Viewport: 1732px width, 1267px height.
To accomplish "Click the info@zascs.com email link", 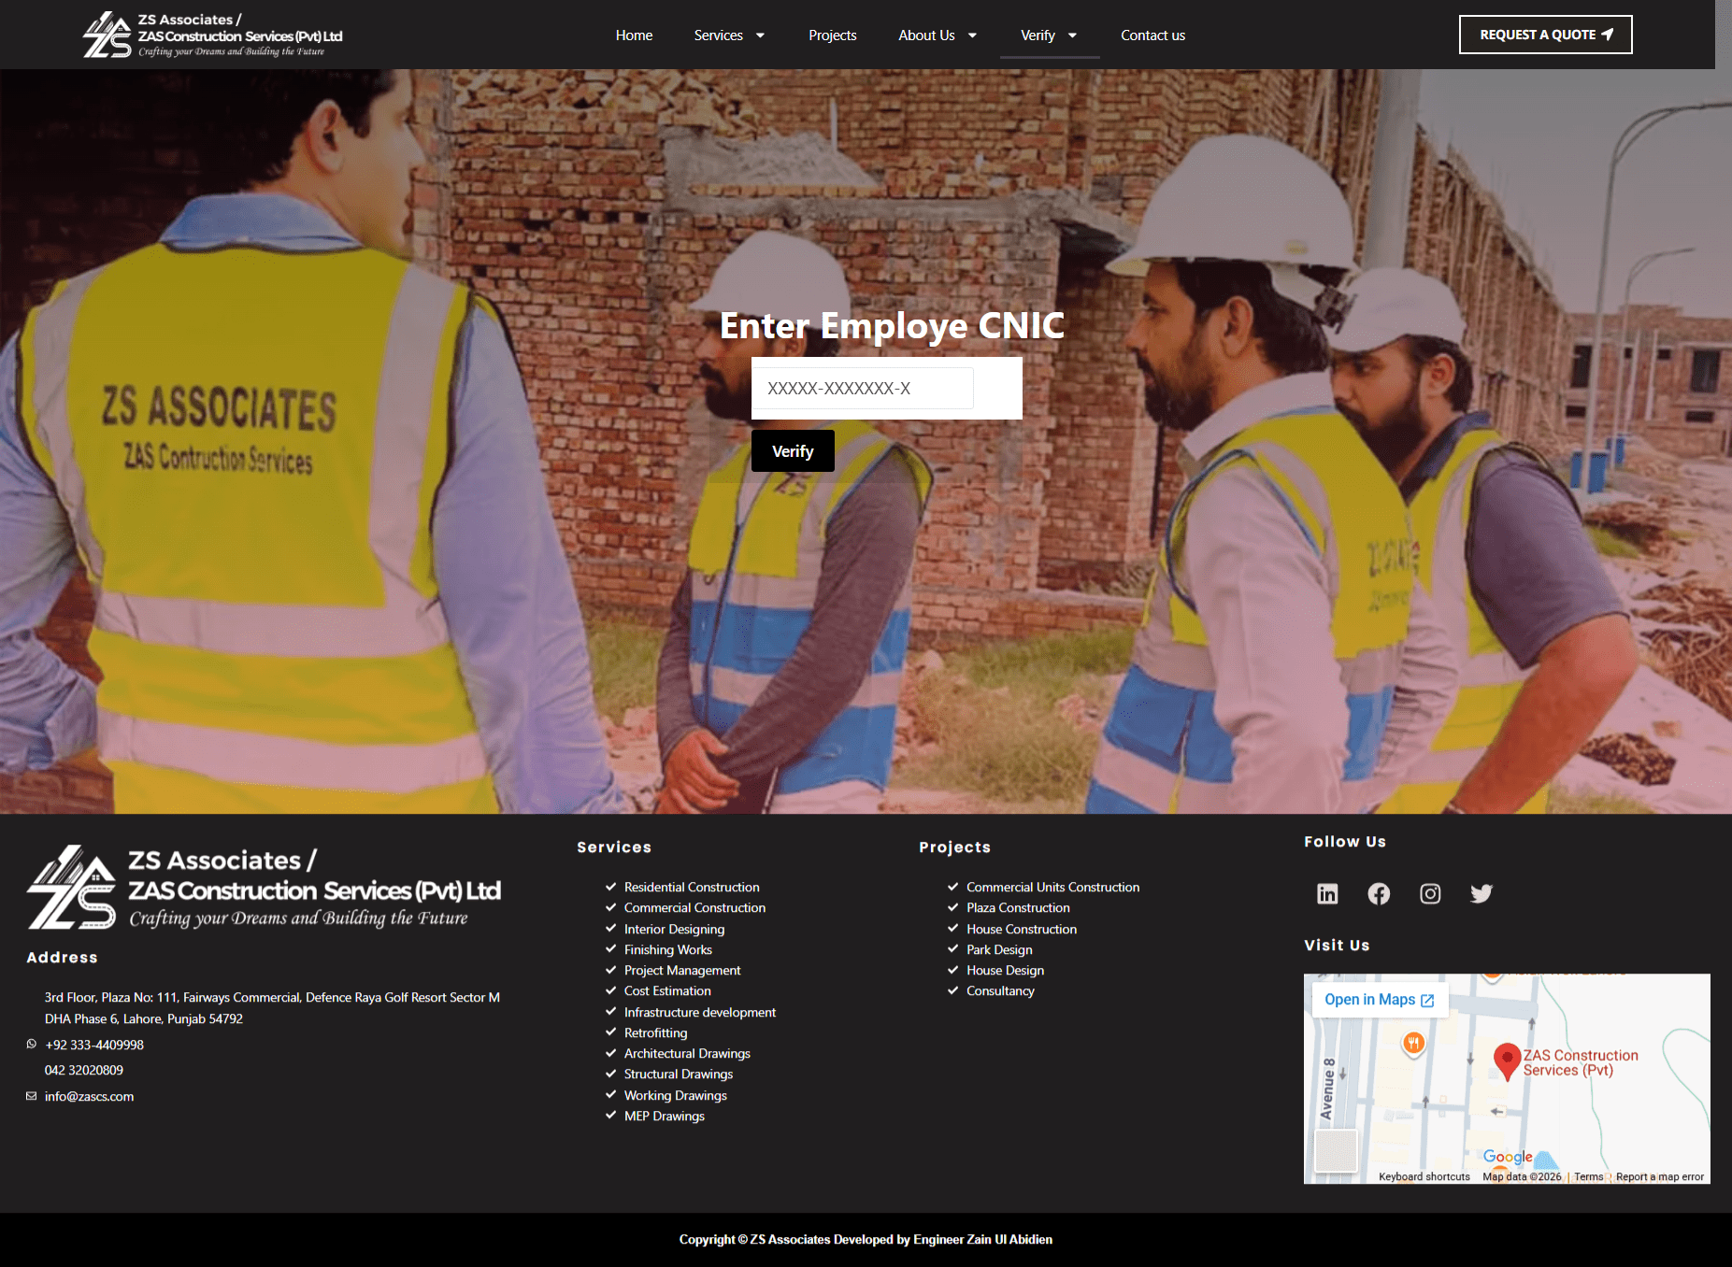I will point(89,1096).
